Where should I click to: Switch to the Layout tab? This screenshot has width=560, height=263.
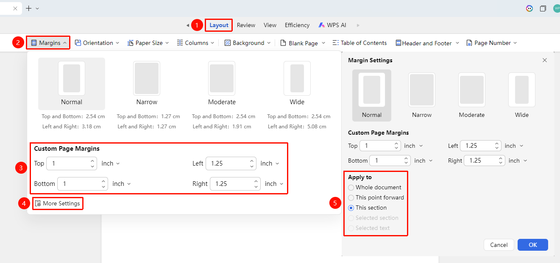click(x=219, y=25)
